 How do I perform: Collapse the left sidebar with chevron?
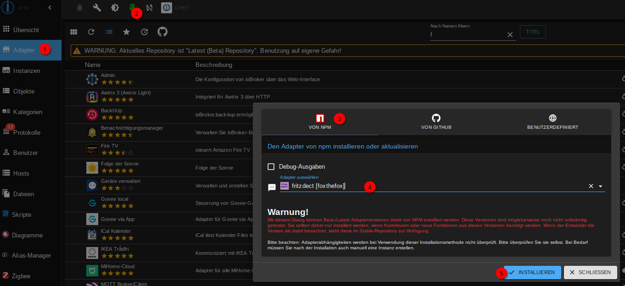pyautogui.click(x=50, y=7)
